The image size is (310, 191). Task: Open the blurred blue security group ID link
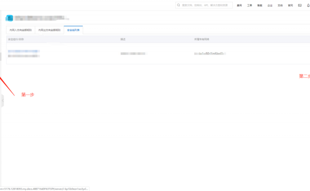point(24,51)
